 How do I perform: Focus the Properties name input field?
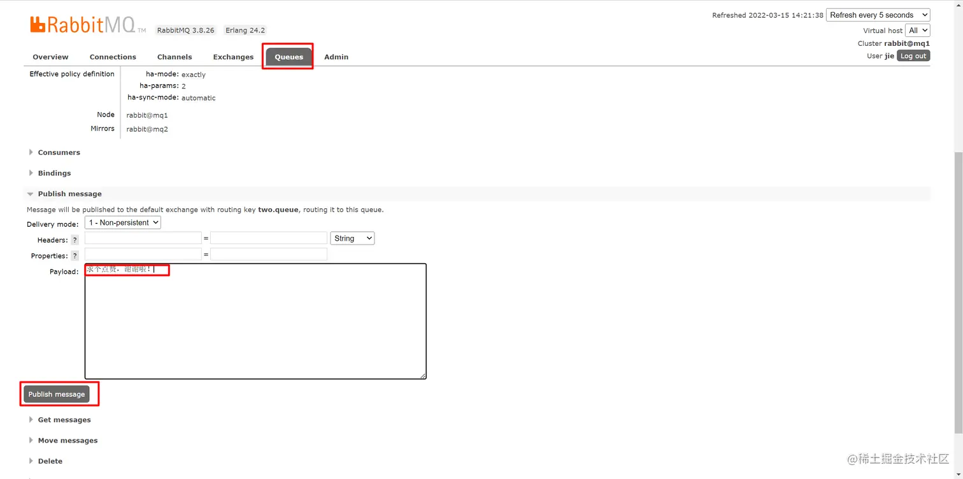[143, 254]
